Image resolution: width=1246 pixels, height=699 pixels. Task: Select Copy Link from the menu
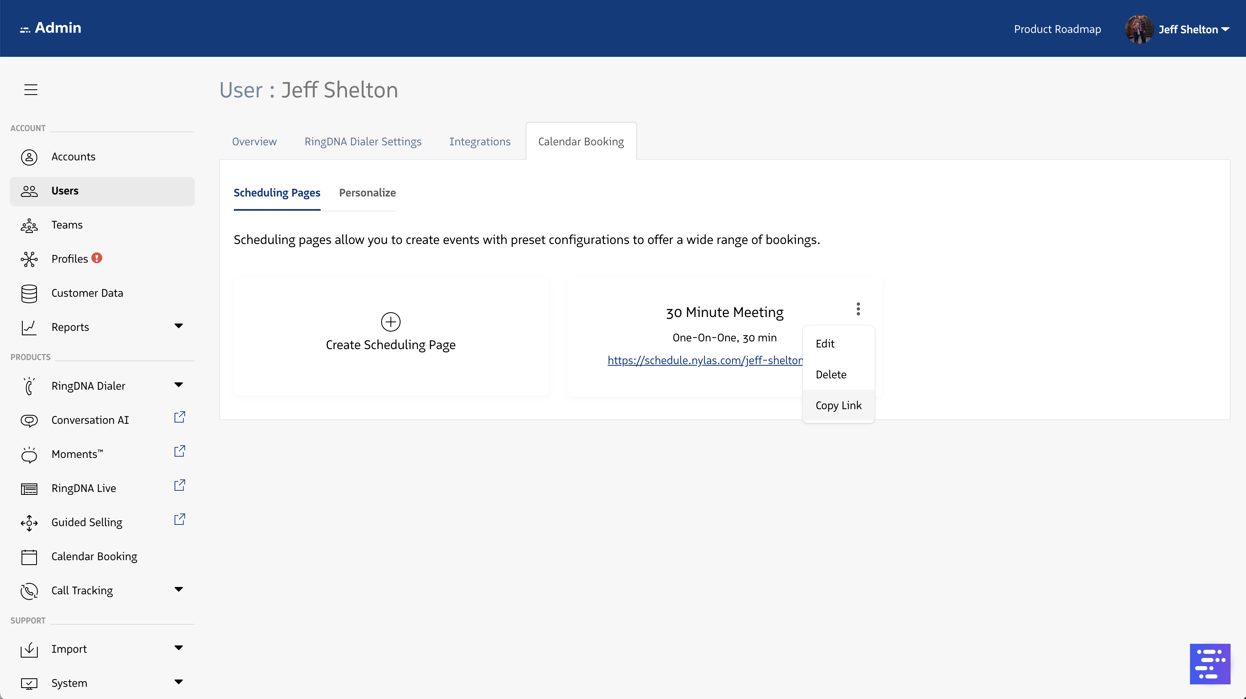click(838, 406)
